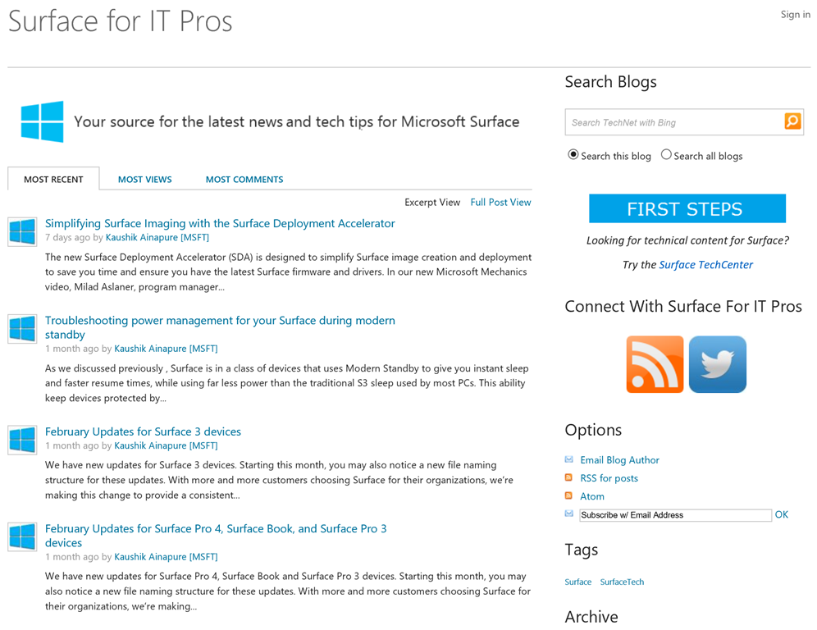This screenshot has height=630, width=817.
Task: Switch to Full Post View
Action: 500,203
